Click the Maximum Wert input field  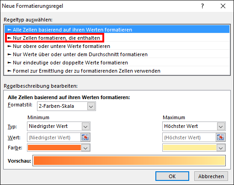(x=189, y=137)
